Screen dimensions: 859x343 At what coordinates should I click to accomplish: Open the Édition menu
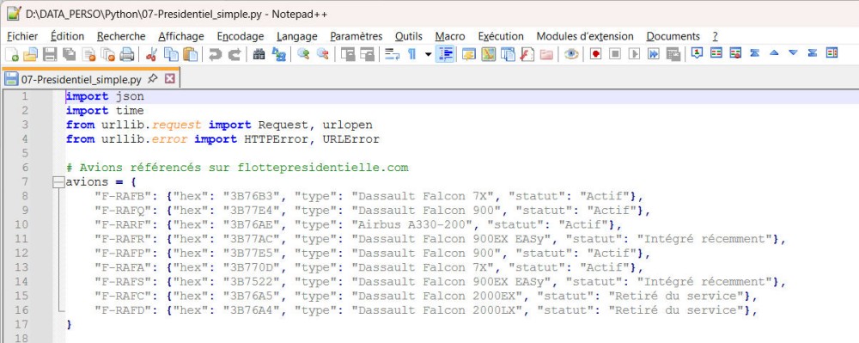67,36
